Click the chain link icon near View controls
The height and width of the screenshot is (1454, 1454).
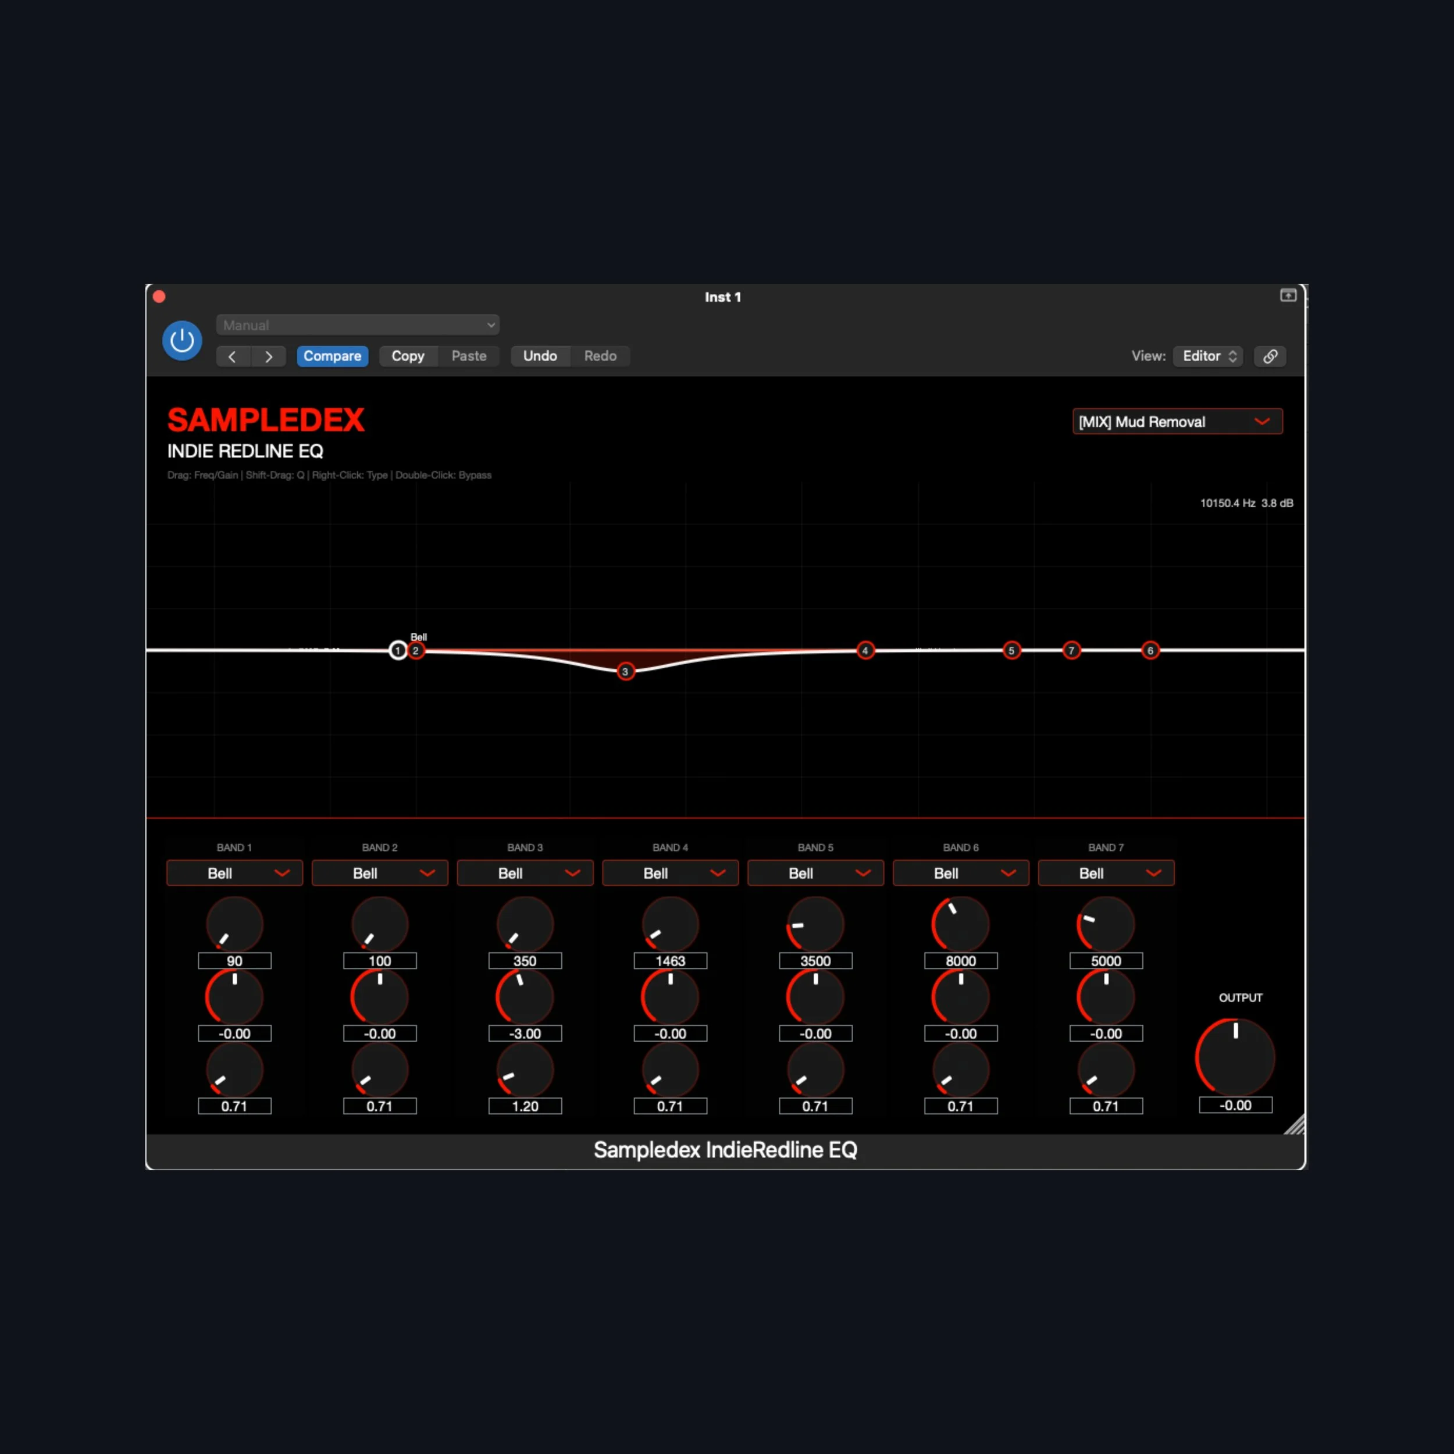click(1270, 356)
